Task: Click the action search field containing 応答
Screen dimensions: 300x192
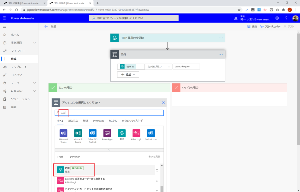Action: [109, 113]
